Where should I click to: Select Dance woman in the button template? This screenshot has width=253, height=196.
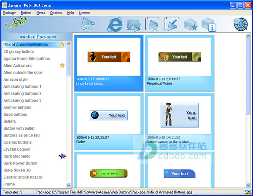point(180,121)
